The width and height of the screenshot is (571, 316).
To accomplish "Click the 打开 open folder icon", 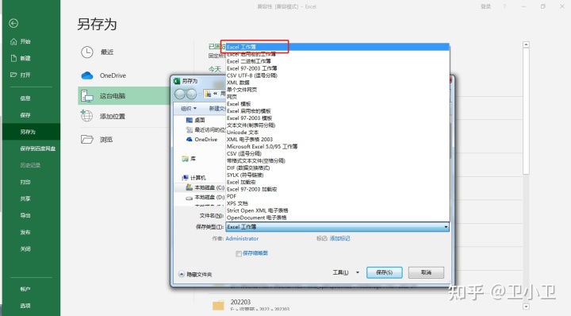I will coord(13,75).
